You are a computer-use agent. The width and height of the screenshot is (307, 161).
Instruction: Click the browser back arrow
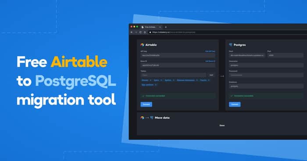coord(132,32)
